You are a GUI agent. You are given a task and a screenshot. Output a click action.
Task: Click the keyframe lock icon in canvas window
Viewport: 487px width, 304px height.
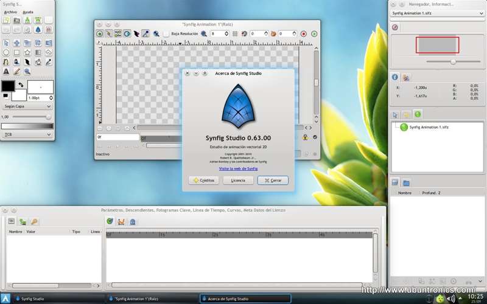(x=306, y=137)
